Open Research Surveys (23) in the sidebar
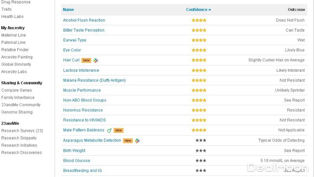 coord(22,131)
